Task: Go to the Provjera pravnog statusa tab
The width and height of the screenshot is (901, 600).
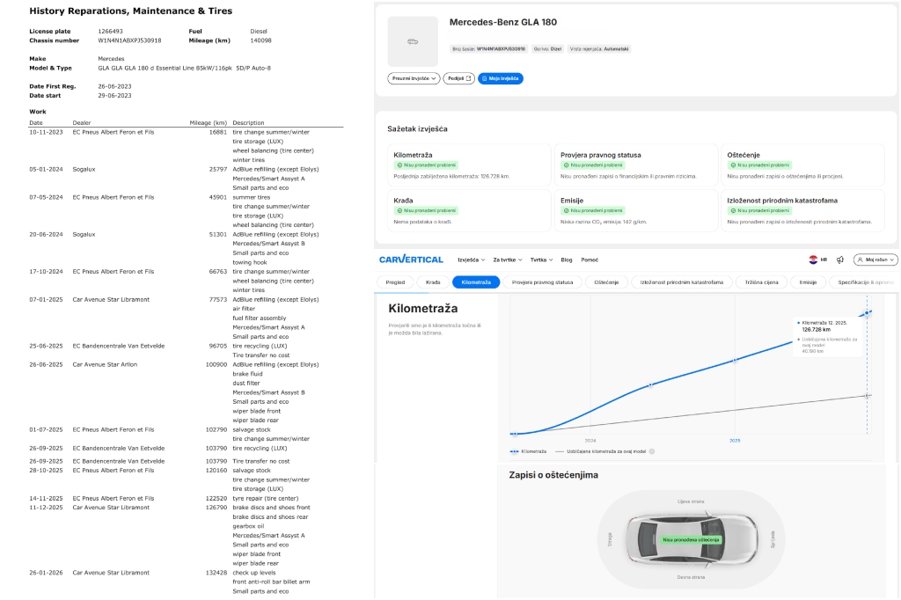Action: pyautogui.click(x=542, y=282)
